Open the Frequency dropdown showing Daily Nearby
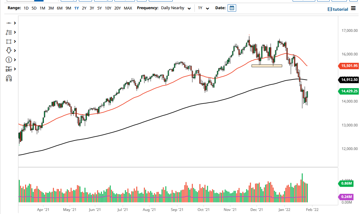 [x=176, y=8]
